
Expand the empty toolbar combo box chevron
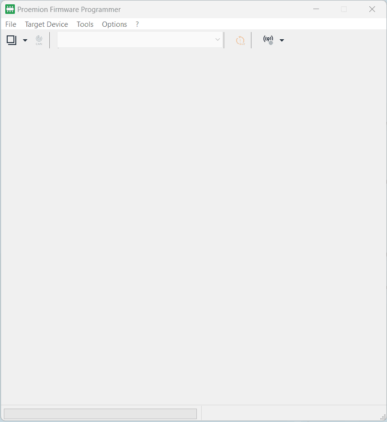pos(217,40)
